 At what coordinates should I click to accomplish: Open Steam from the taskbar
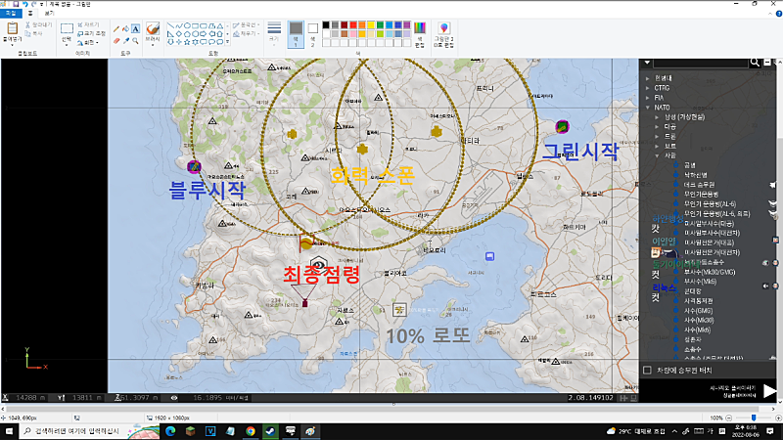[x=269, y=430]
